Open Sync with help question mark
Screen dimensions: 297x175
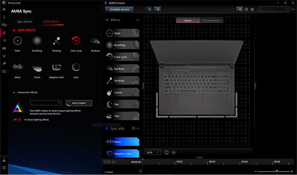coord(134,129)
